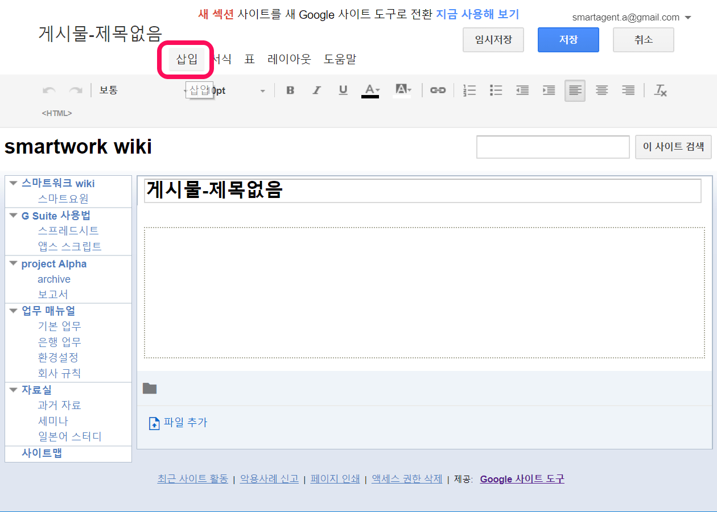
Task: Open the text color picker
Action: [x=370, y=90]
